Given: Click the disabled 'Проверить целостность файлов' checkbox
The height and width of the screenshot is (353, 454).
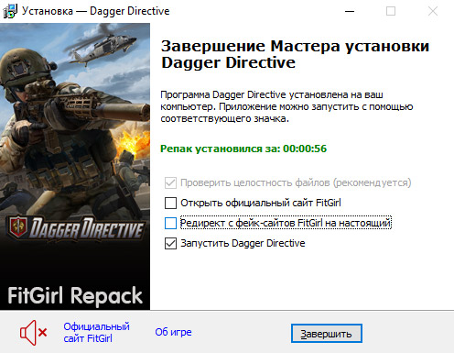Looking at the screenshot, I should coord(170,182).
